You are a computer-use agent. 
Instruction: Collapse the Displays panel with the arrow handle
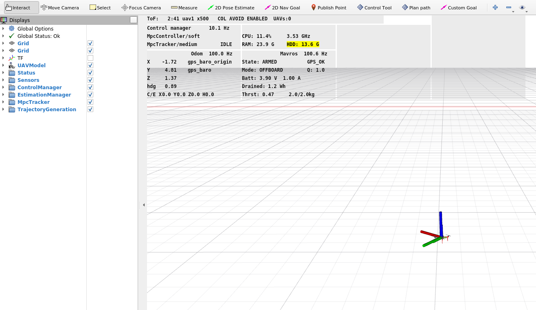[x=143, y=205]
